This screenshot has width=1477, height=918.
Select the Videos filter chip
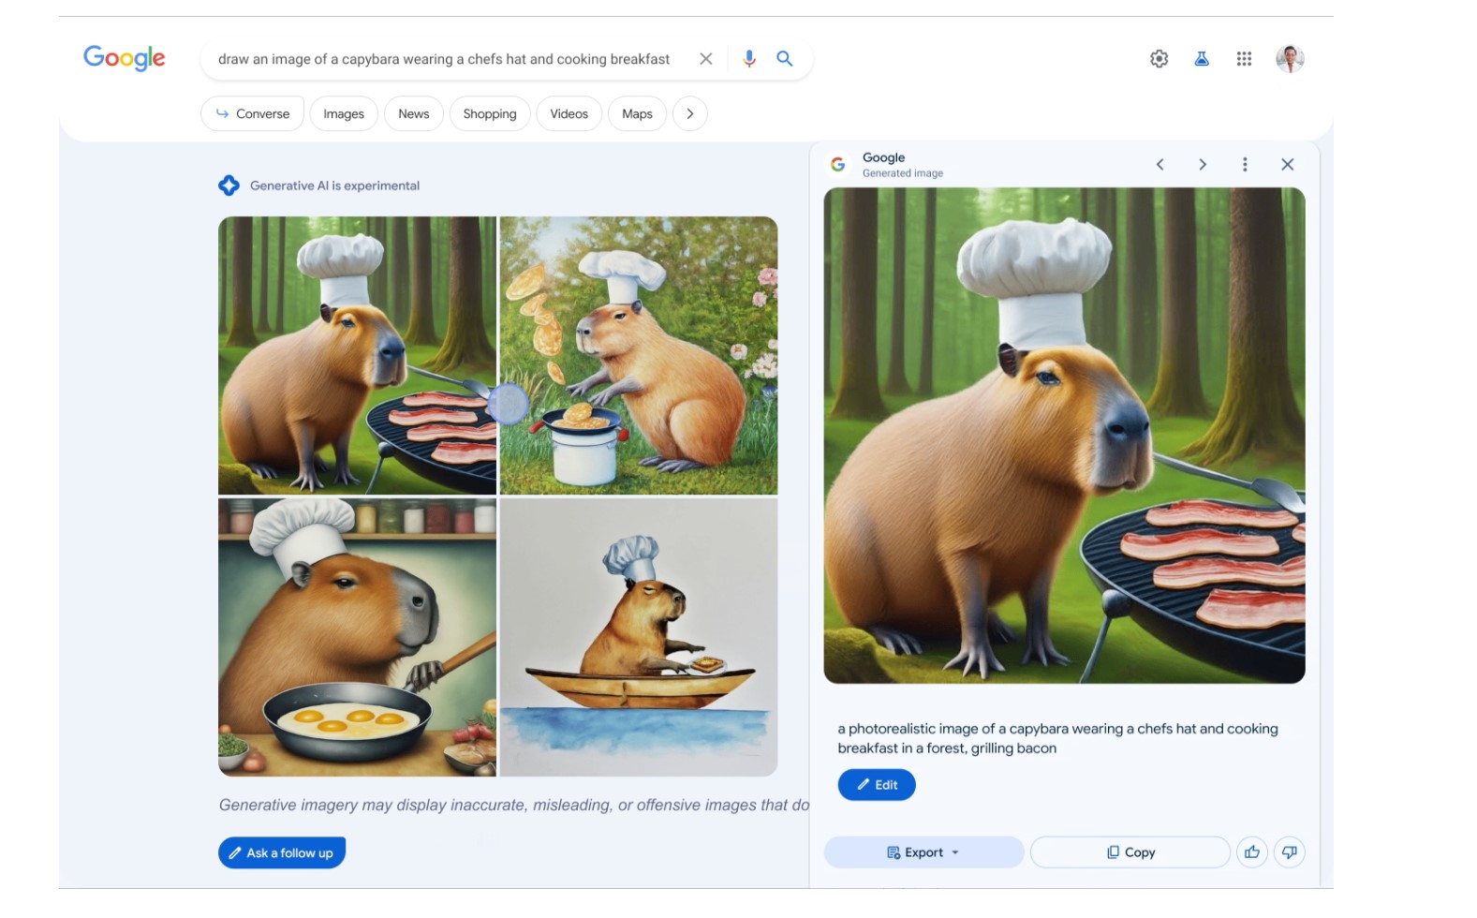point(569,113)
